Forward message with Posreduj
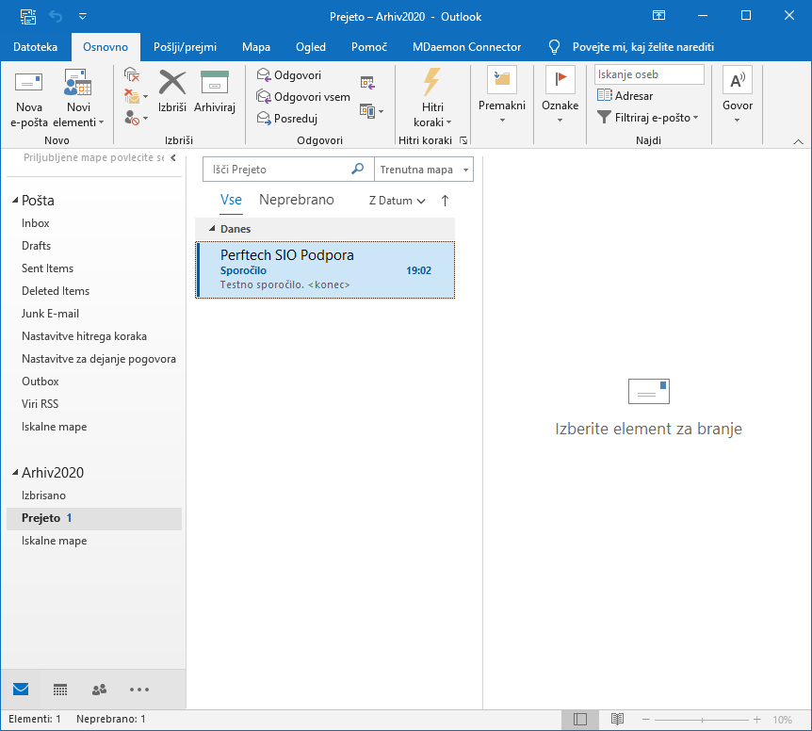The height and width of the screenshot is (731, 812). (287, 119)
